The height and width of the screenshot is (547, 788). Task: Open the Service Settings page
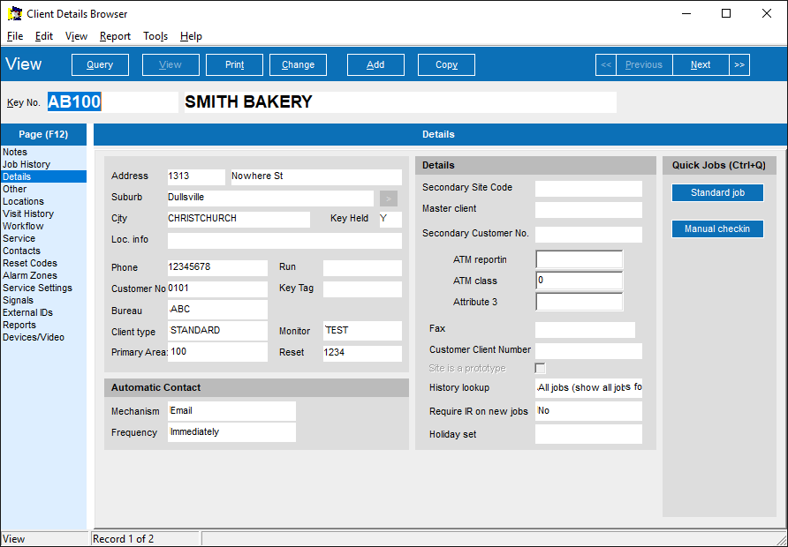tap(43, 288)
